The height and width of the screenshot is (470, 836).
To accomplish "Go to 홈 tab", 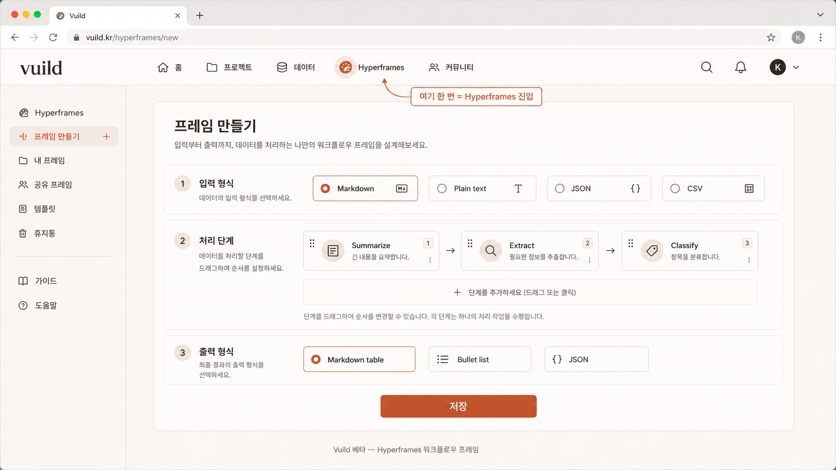I will coord(170,67).
